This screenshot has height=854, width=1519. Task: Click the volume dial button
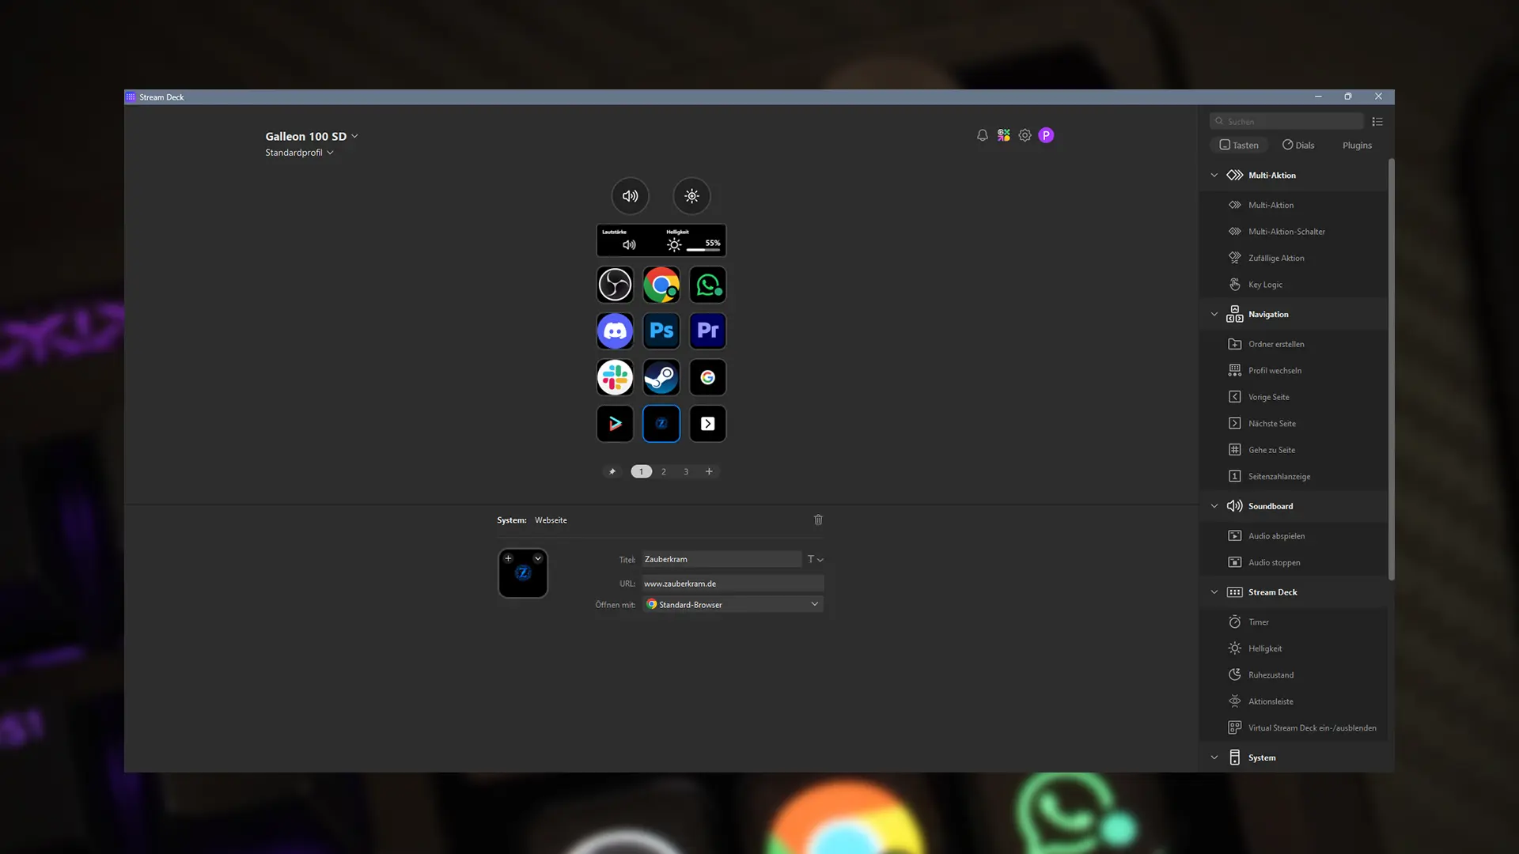click(631, 196)
